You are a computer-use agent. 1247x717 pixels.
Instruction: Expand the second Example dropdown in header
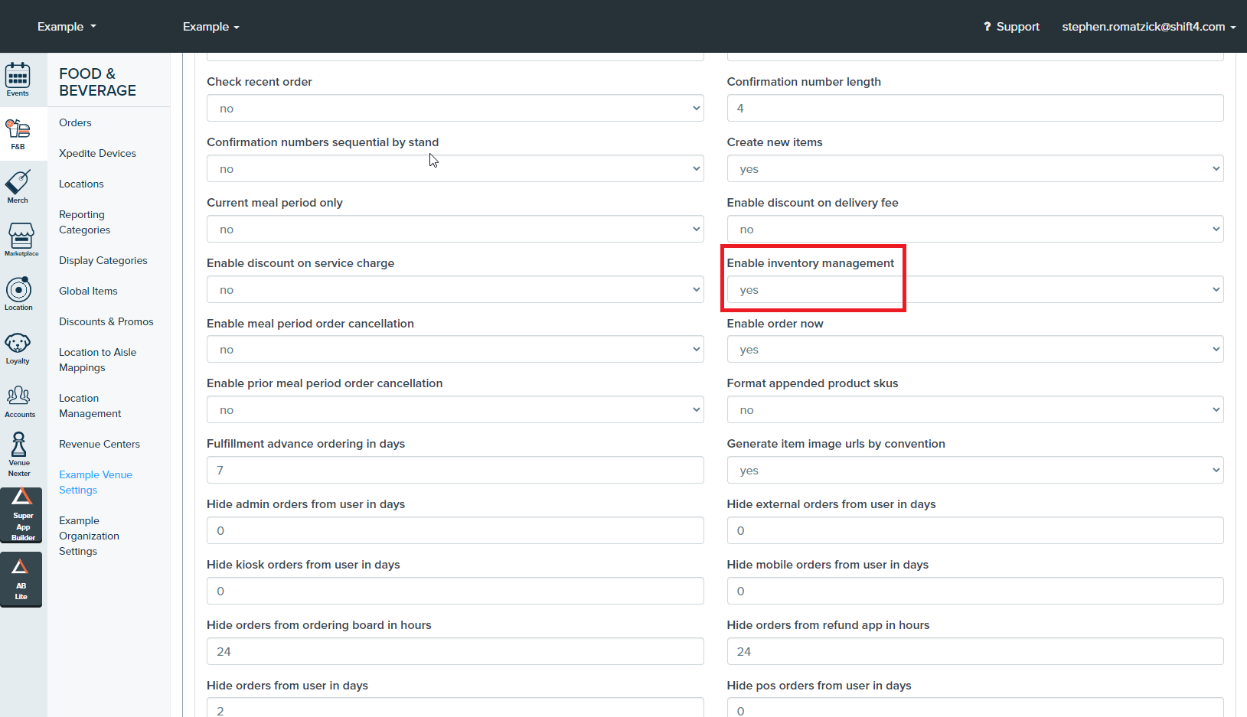[x=211, y=27]
